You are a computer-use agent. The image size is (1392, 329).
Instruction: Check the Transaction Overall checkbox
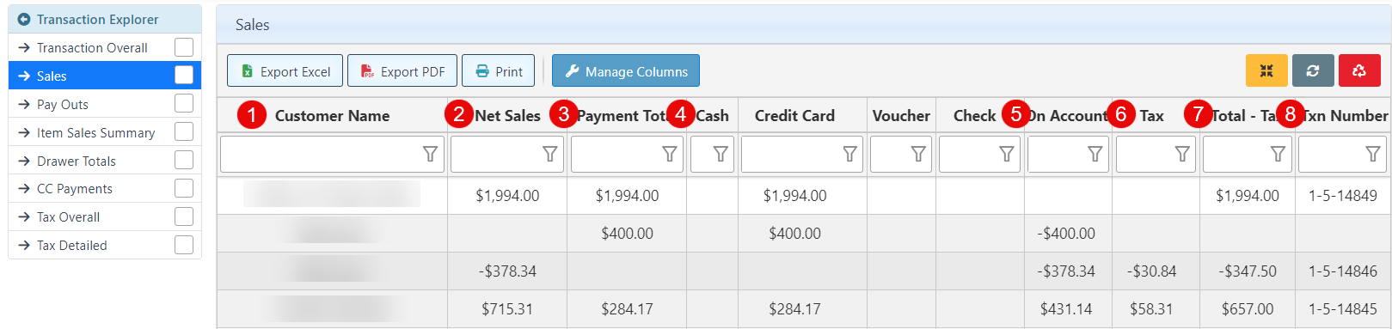pos(184,47)
